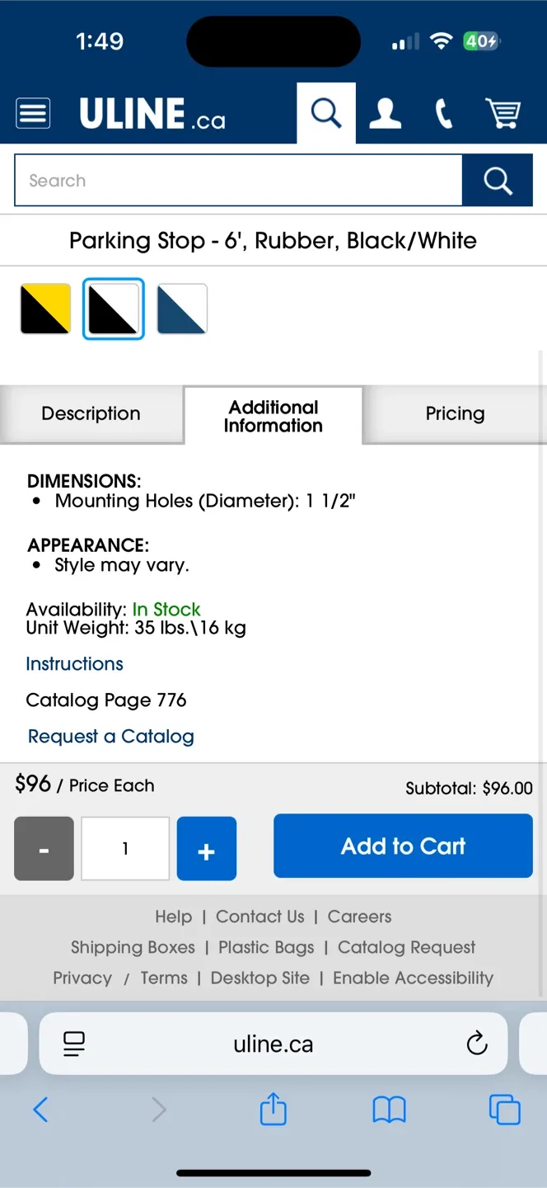Viewport: 547px width, 1188px height.
Task: Increase quantity with the plus stepper
Action: [x=206, y=848]
